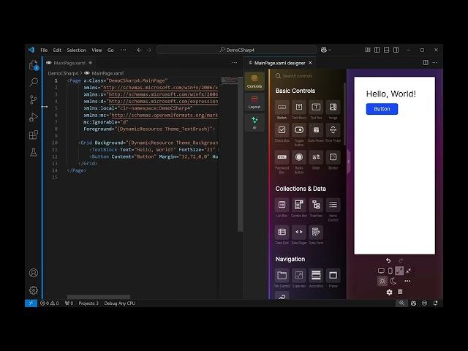Screen dimensions: 468x351
Task: Toggle the secondary side bar layout
Action: click(396, 50)
